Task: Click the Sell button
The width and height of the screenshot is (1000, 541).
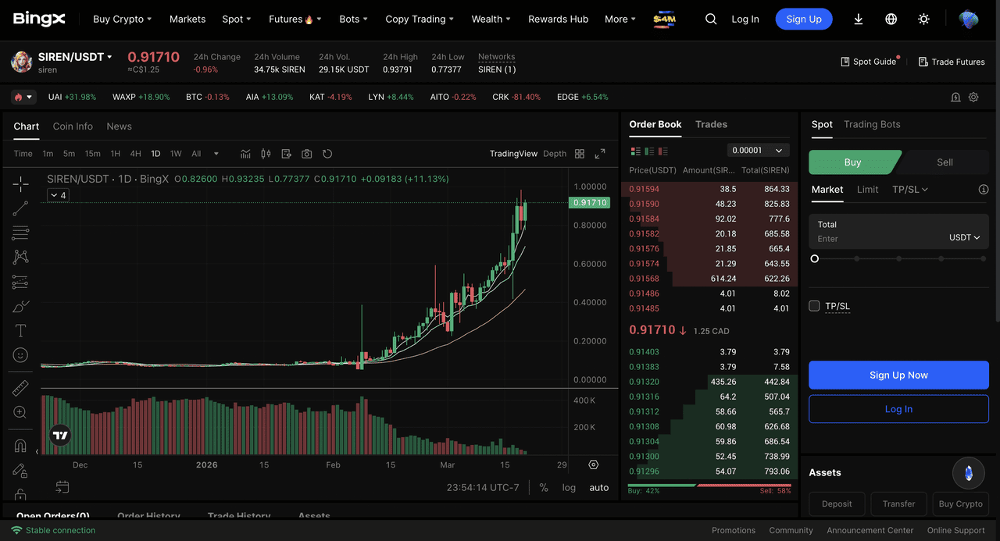Action: (945, 162)
